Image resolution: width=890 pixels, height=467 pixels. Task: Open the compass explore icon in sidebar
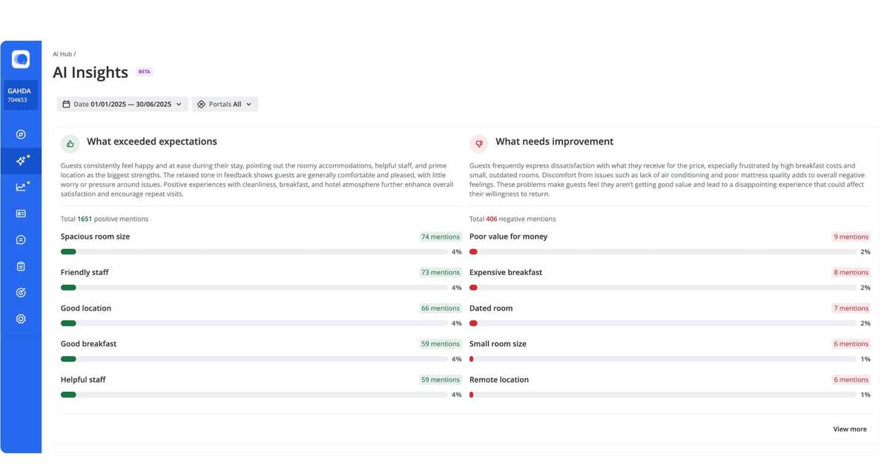click(x=21, y=134)
